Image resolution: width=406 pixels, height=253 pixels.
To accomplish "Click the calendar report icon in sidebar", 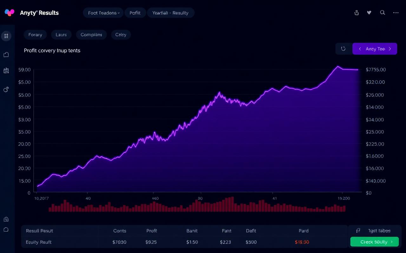I will click(x=6, y=71).
